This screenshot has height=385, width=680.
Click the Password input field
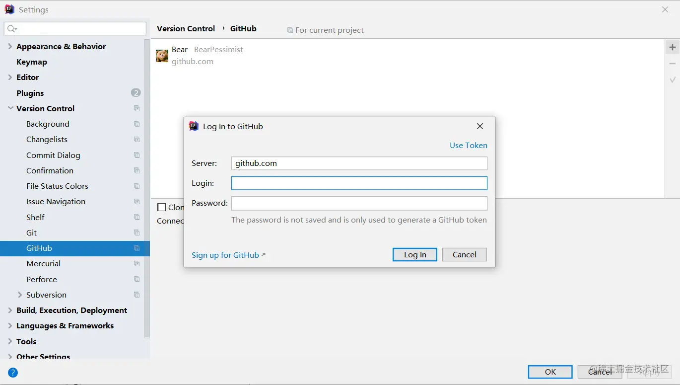point(359,203)
